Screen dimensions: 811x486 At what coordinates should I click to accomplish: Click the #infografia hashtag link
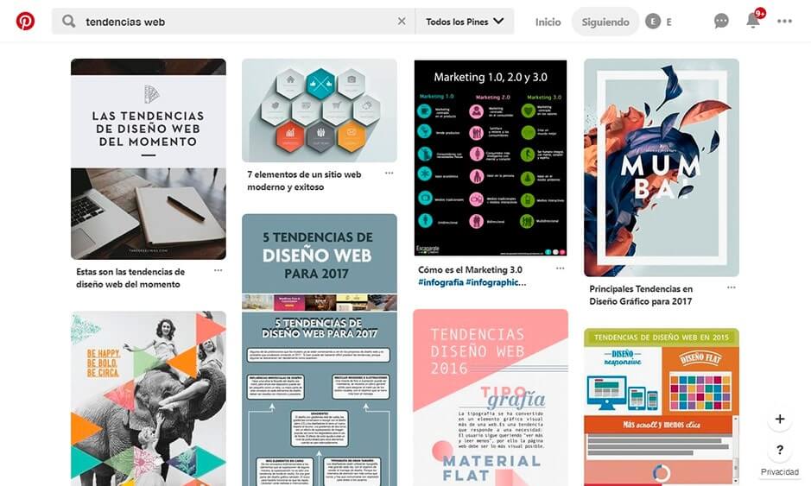click(440, 282)
